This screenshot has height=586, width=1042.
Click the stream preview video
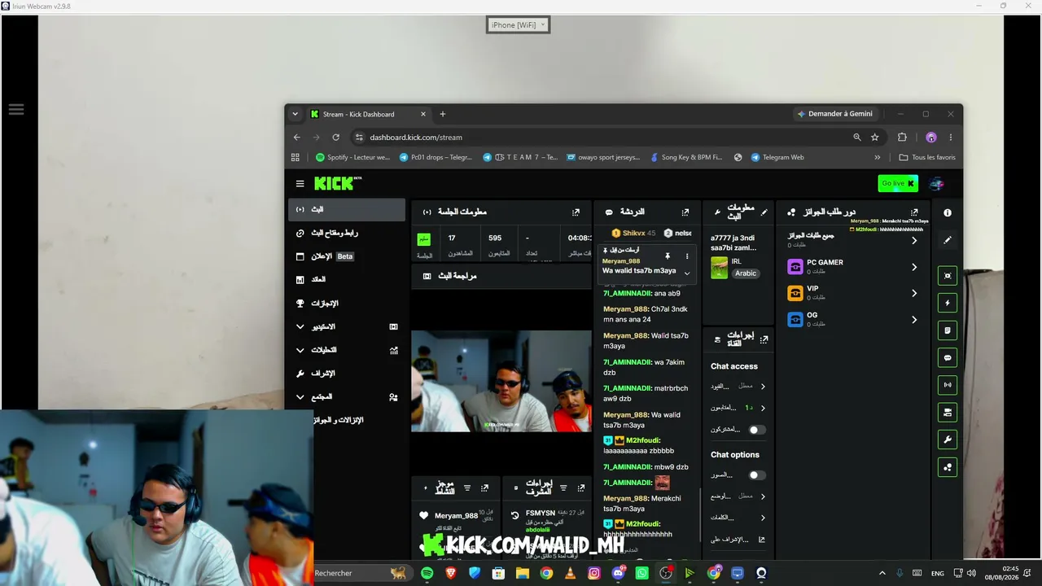click(501, 381)
